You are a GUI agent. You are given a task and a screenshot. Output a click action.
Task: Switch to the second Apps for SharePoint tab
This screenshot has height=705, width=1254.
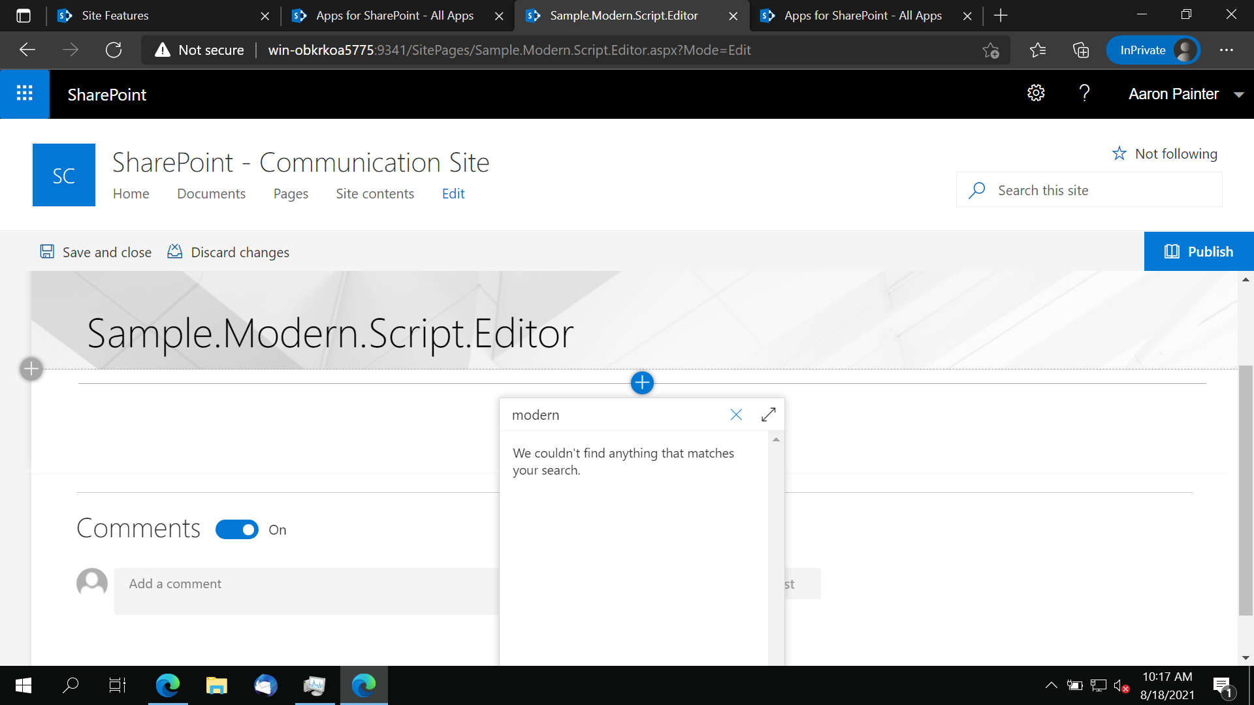coord(394,16)
